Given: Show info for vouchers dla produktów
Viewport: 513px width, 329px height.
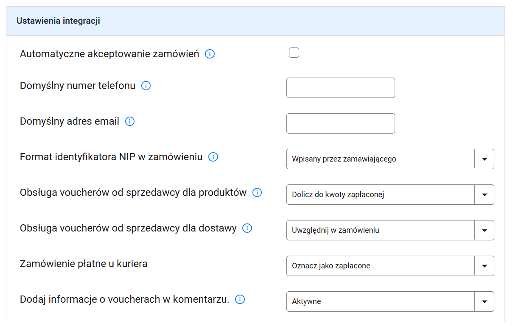Looking at the screenshot, I should point(257,193).
